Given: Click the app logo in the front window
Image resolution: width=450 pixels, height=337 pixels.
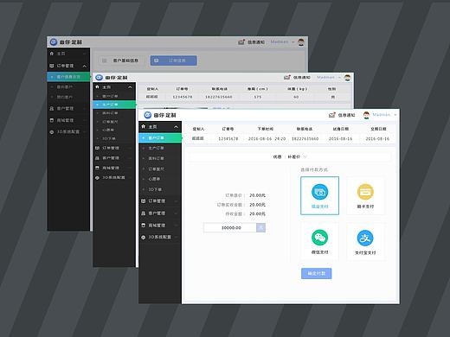Looking at the screenshot, I should 148,115.
